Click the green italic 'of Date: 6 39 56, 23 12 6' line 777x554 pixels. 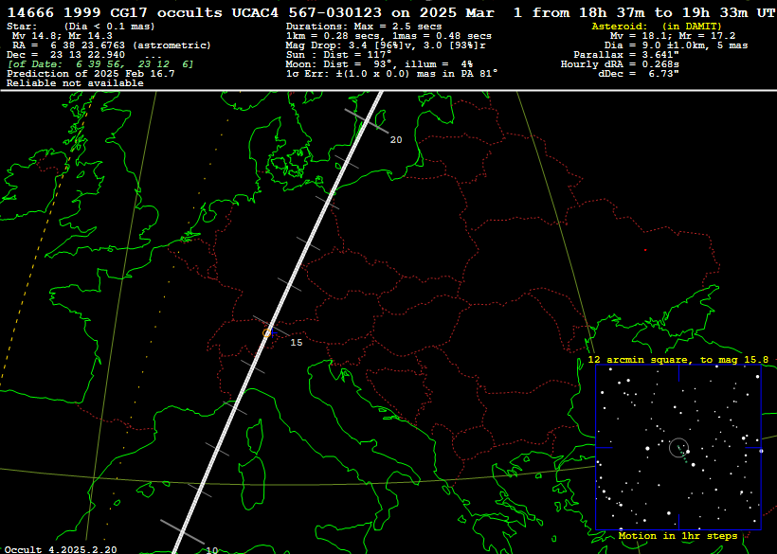pyautogui.click(x=100, y=64)
